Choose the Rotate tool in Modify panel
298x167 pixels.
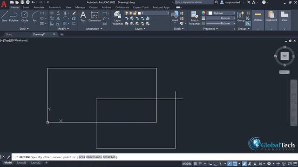[58, 13]
